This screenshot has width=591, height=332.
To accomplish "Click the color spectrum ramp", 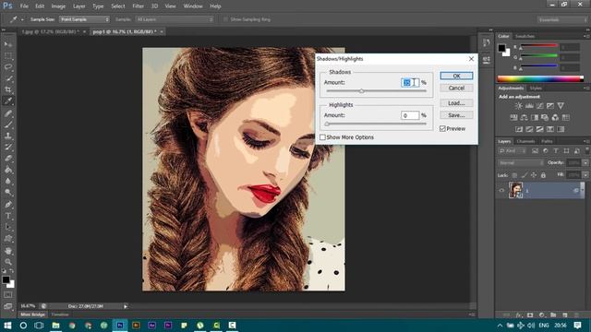I will coord(540,79).
